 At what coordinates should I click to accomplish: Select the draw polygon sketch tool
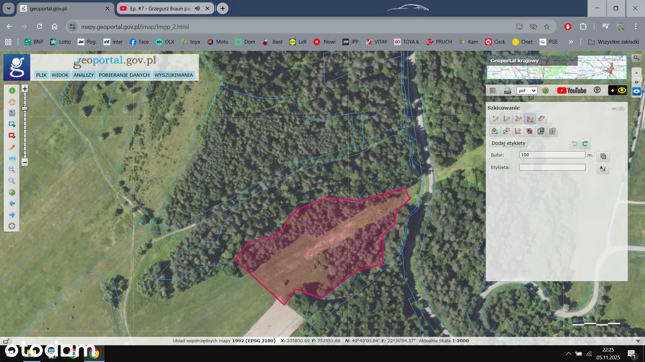pyautogui.click(x=530, y=119)
